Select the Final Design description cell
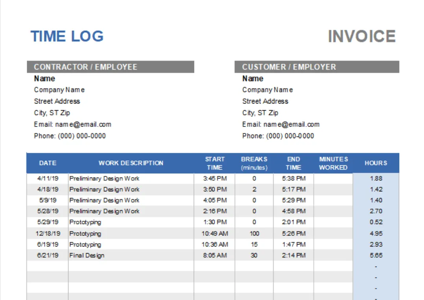The width and height of the screenshot is (424, 300). (x=131, y=256)
